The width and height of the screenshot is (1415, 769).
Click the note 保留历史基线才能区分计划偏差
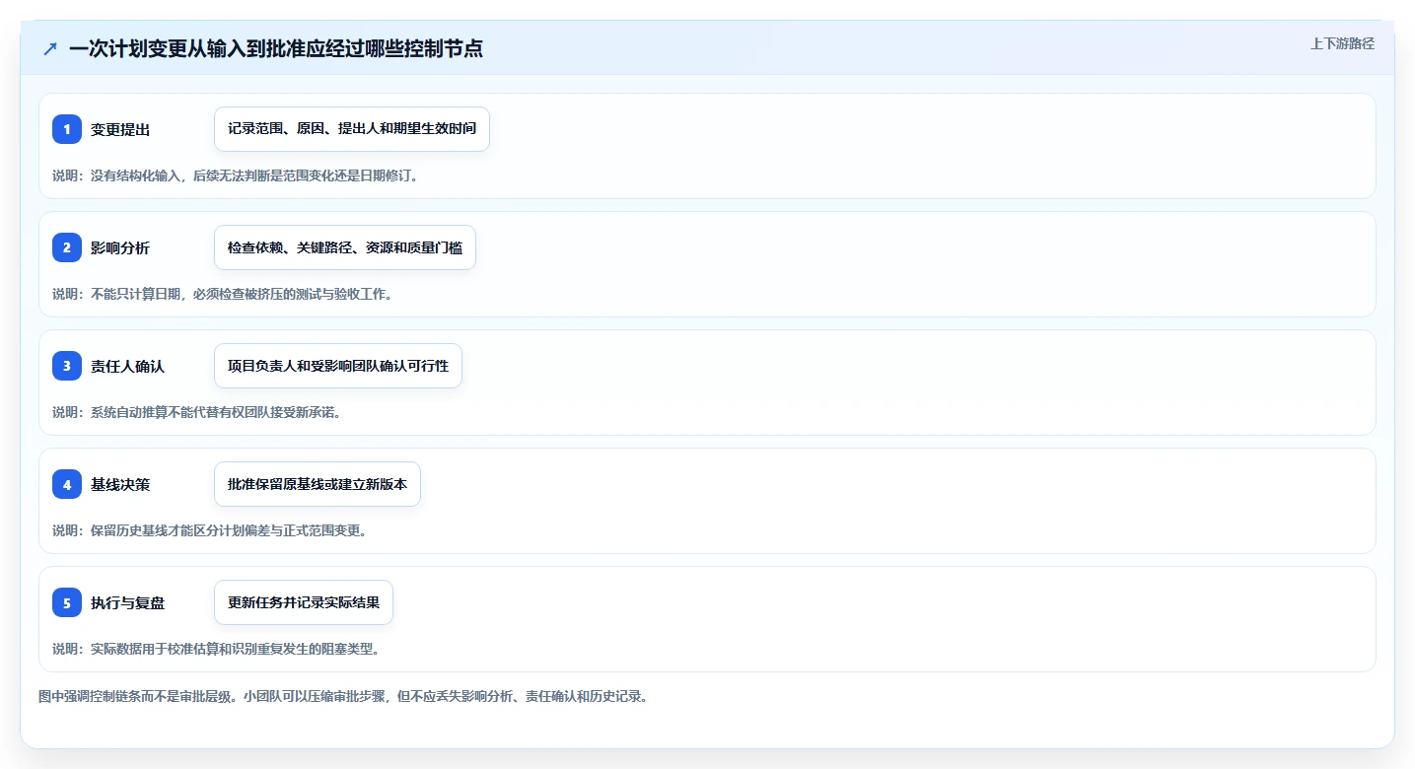coord(209,530)
